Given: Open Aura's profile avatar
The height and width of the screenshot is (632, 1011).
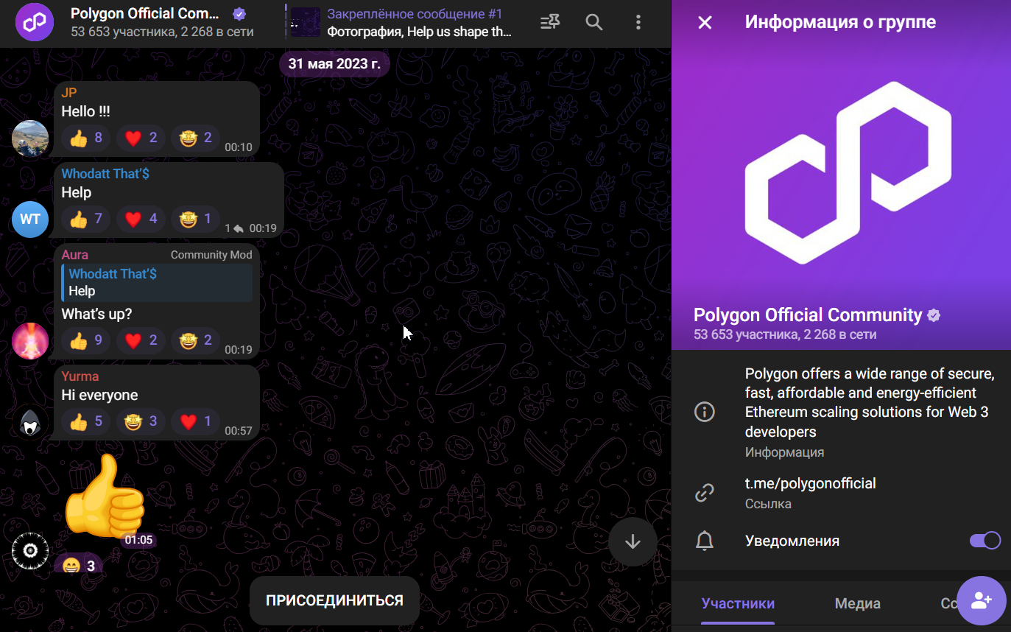Looking at the screenshot, I should tap(30, 341).
